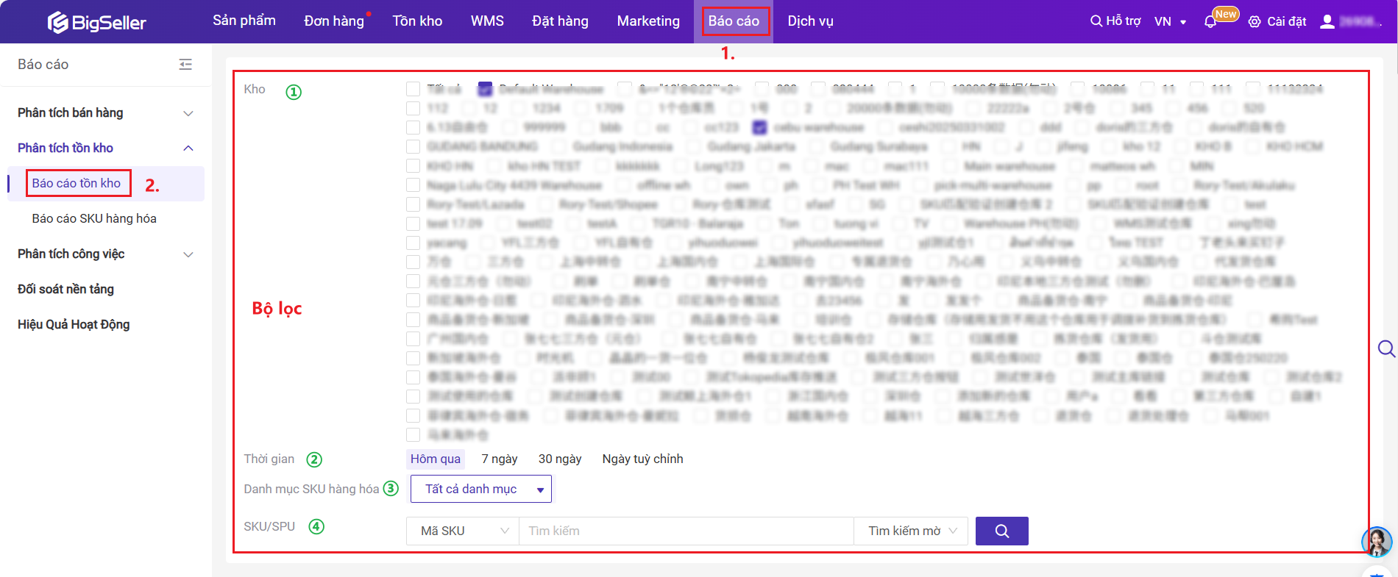The width and height of the screenshot is (1398, 577).
Task: Go to the Marketing menu
Action: 648,21
